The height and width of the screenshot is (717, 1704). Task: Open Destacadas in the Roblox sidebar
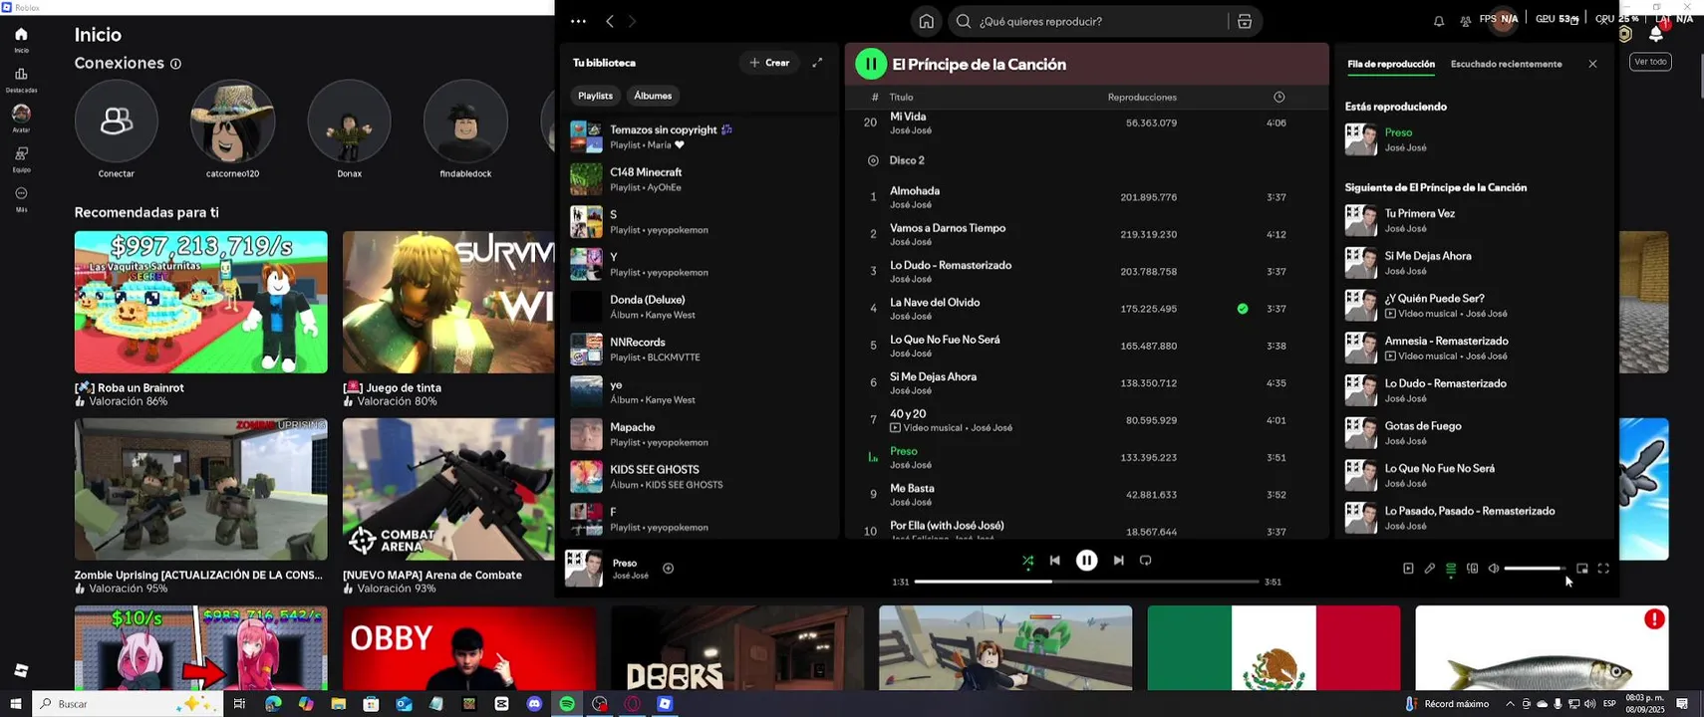click(x=21, y=80)
